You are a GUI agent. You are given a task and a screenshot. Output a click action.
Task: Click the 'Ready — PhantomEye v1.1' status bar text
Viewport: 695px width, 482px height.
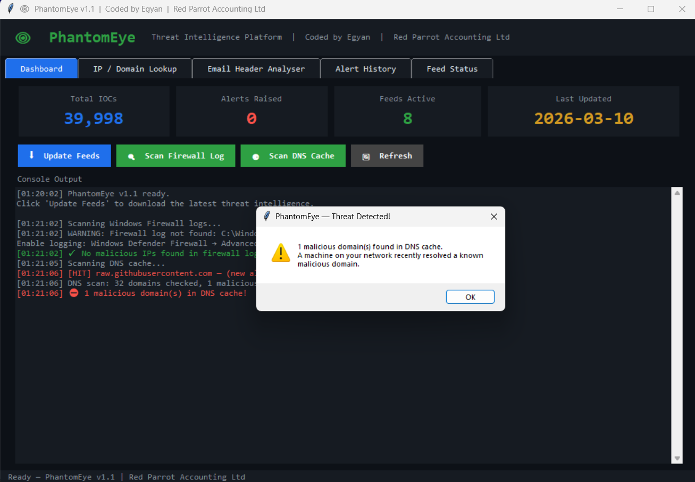[x=61, y=477]
